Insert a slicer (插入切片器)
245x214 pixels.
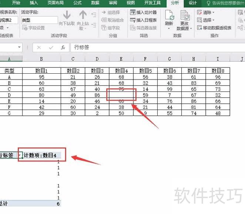click(144, 12)
